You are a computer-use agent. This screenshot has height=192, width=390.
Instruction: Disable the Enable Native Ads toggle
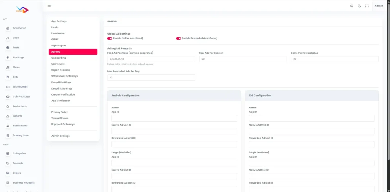point(109,38)
